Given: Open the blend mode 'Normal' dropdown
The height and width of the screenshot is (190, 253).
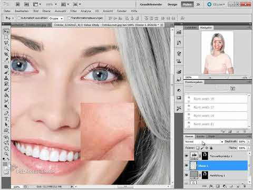Looking at the screenshot, I should click(x=204, y=141).
